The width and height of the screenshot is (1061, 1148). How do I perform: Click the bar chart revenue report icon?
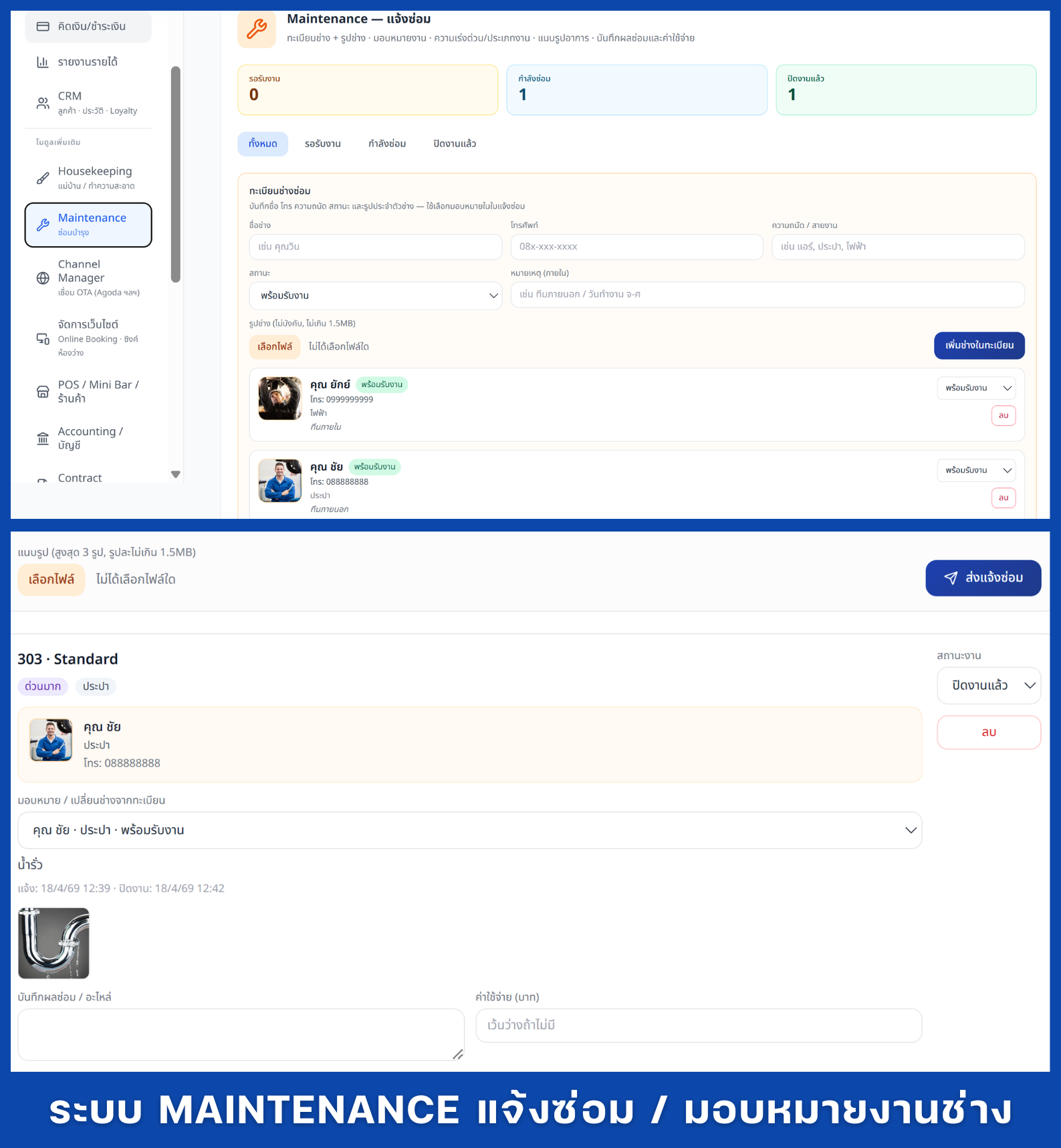tap(43, 62)
